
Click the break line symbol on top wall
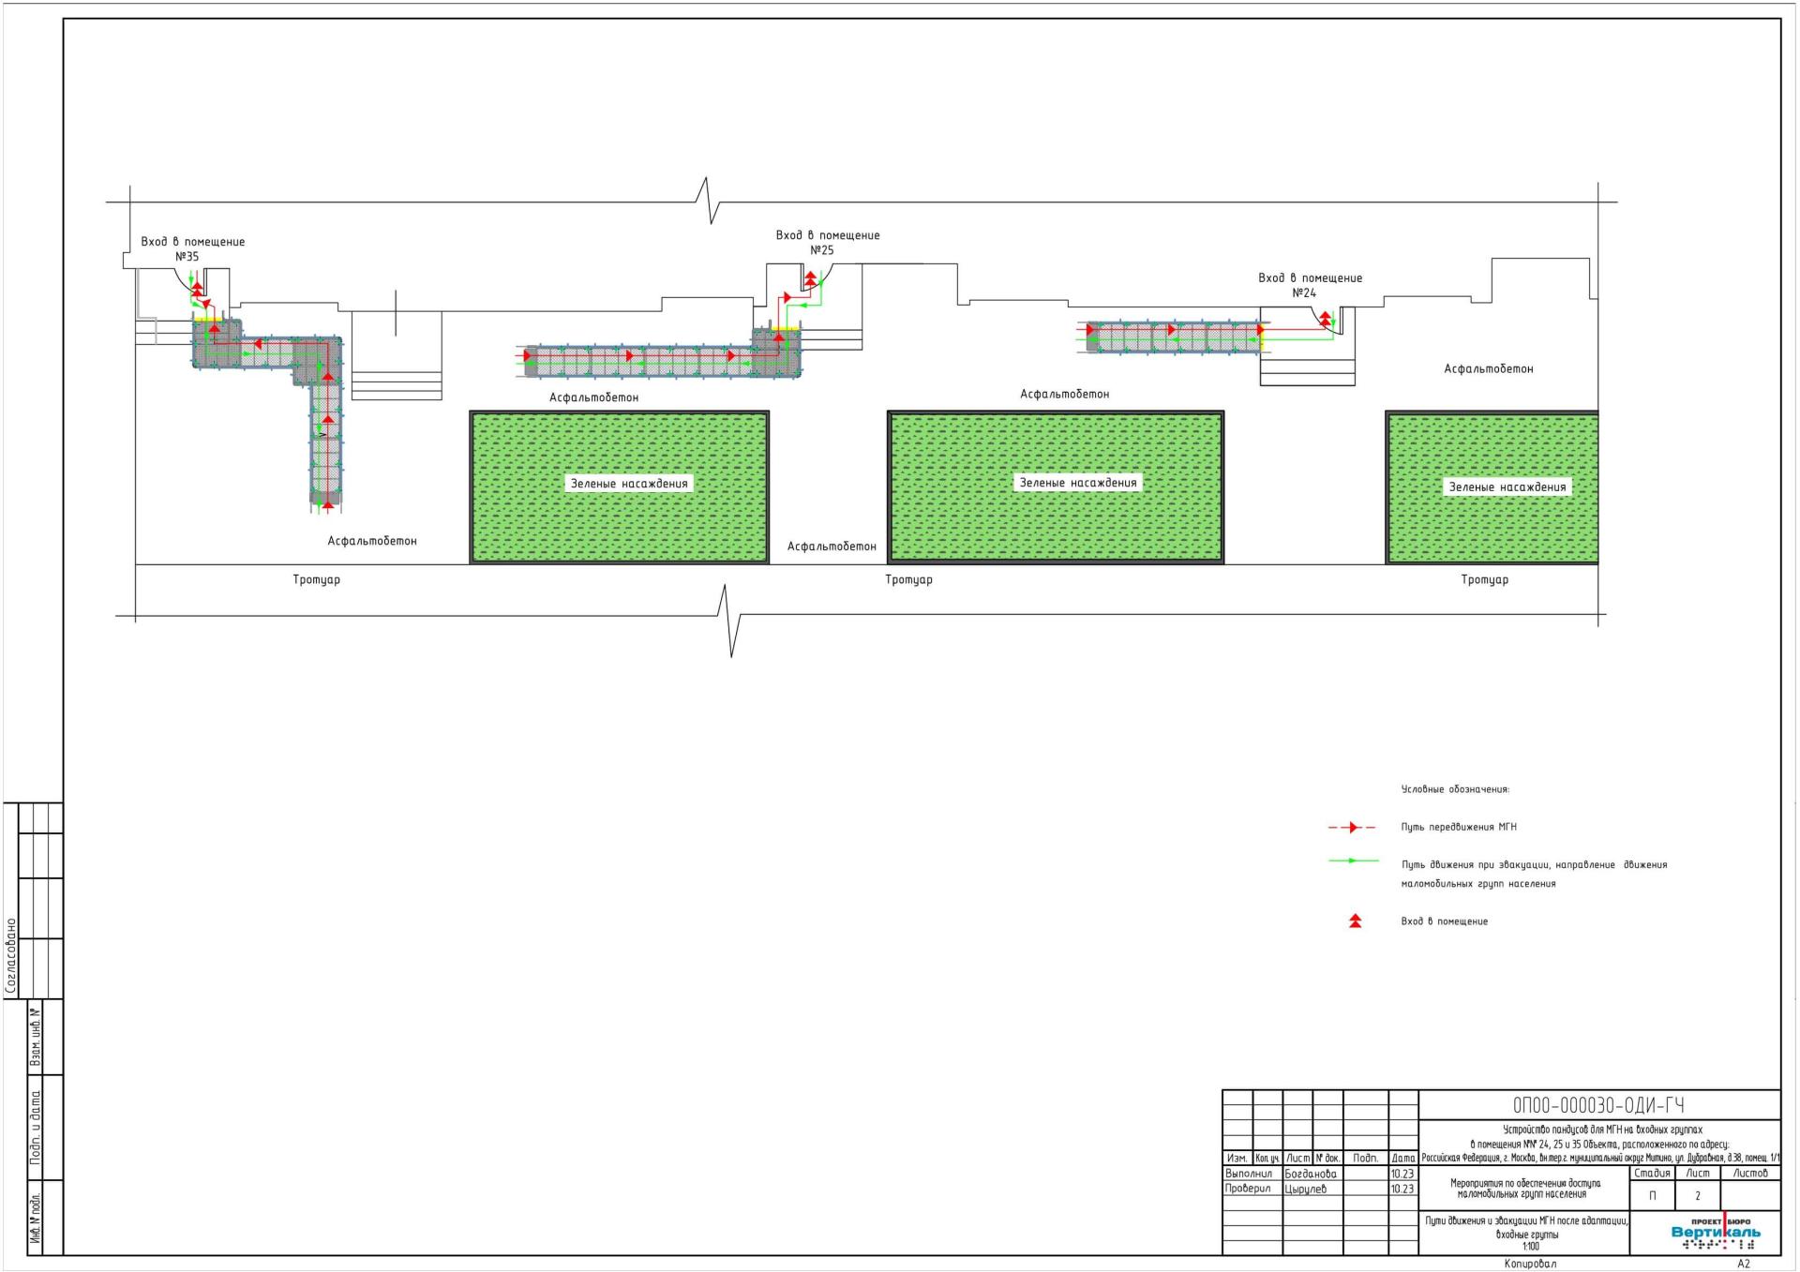pyautogui.click(x=709, y=201)
